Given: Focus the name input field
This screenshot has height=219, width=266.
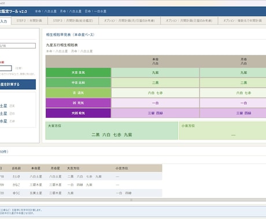Looking at the screenshot, I should (x=6, y=68).
